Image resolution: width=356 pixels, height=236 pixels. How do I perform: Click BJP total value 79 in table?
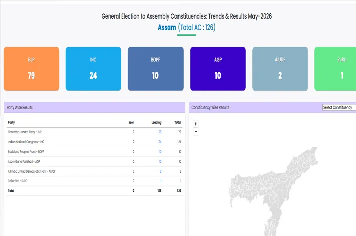[x=180, y=132]
